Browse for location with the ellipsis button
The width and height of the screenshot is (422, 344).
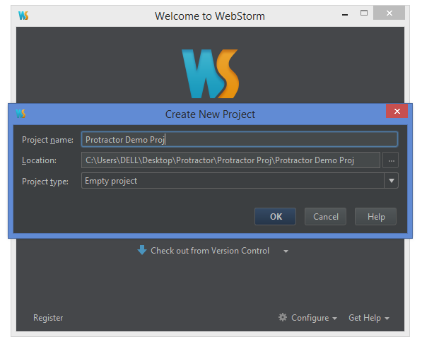coord(391,160)
